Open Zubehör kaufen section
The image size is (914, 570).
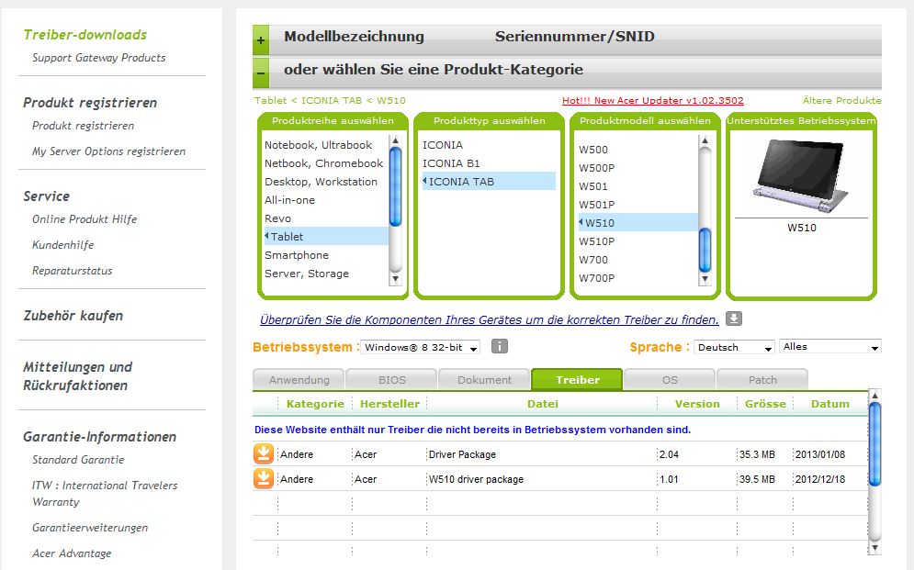tap(73, 316)
